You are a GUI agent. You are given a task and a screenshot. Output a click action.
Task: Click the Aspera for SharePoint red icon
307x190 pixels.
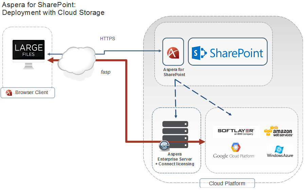(173, 52)
